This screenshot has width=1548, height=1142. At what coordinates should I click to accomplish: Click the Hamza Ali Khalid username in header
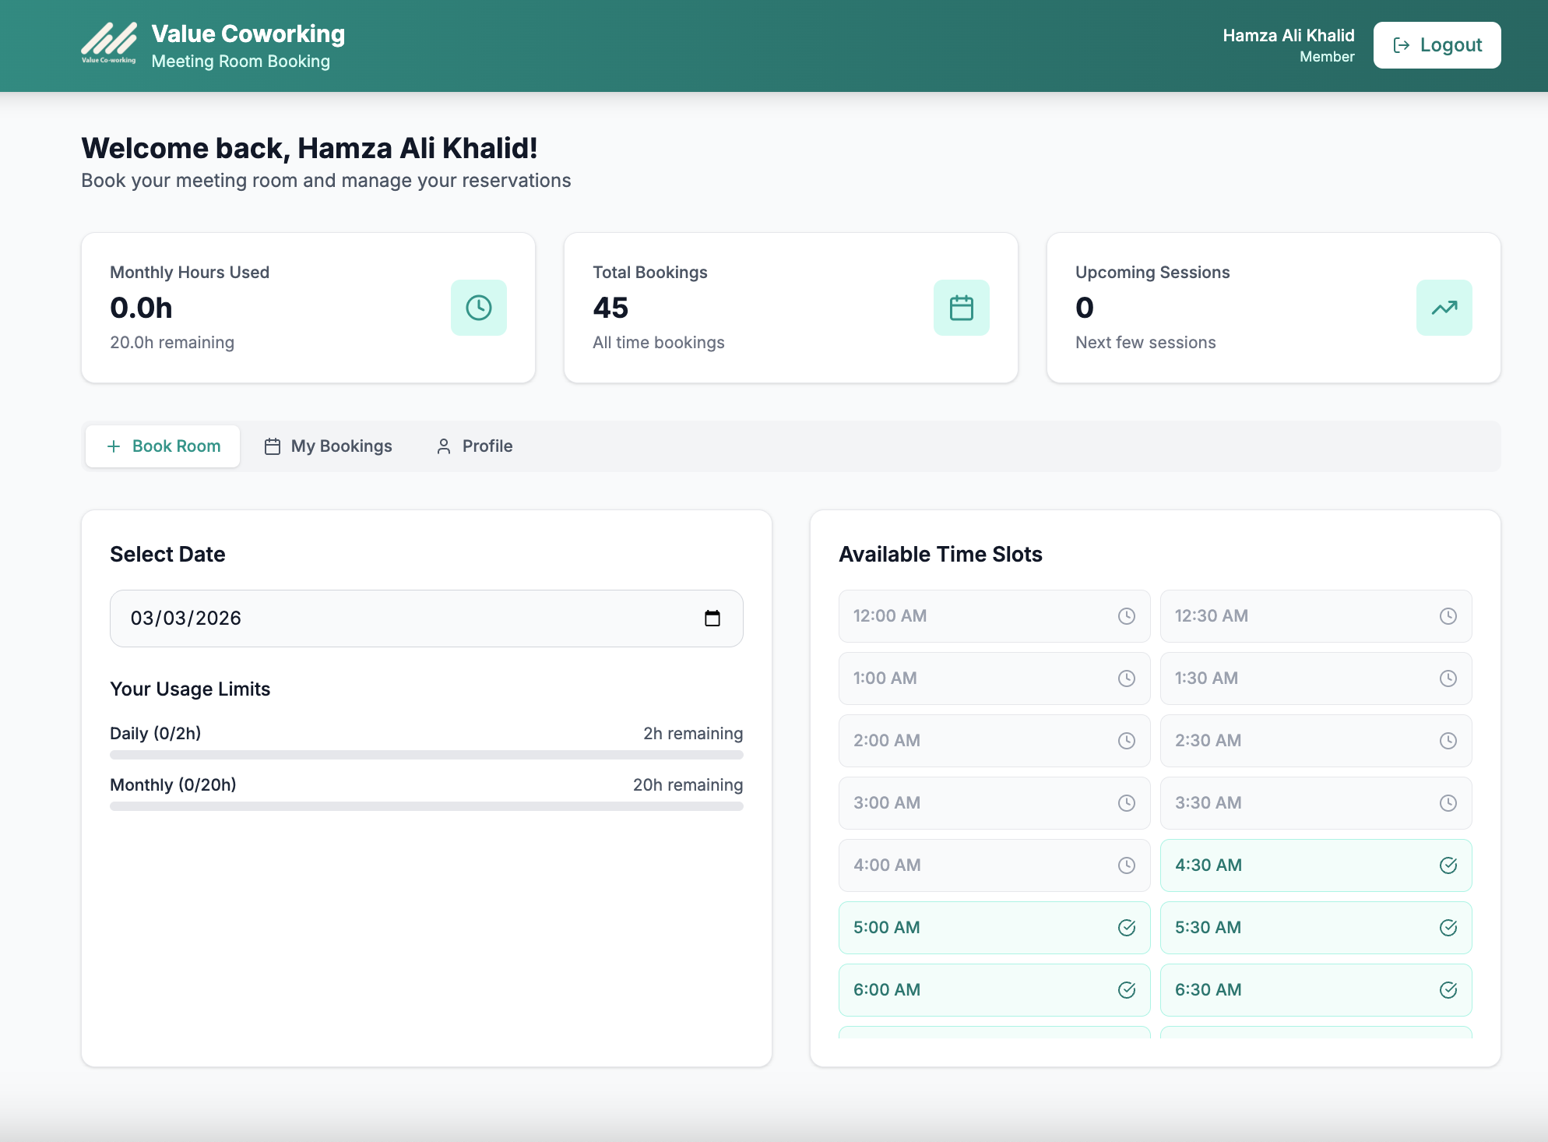point(1288,35)
